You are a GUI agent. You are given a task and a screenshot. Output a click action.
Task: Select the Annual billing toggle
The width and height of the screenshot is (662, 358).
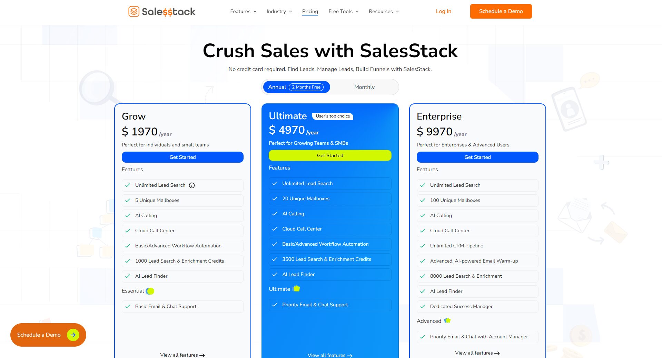coord(277,87)
